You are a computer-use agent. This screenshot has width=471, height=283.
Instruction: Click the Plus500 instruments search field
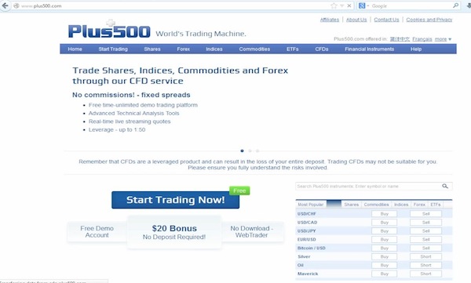coord(368,186)
